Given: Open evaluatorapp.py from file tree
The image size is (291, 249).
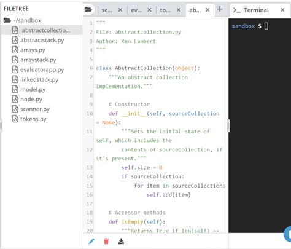Looking at the screenshot, I should coord(42,69).
